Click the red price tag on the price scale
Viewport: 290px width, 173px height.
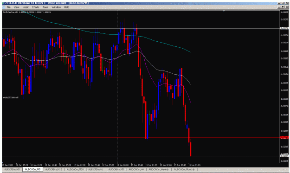[x=284, y=137]
